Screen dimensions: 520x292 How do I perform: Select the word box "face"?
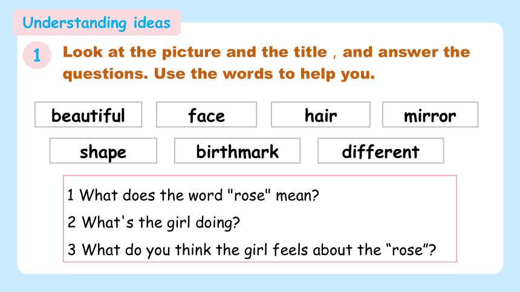click(x=206, y=115)
